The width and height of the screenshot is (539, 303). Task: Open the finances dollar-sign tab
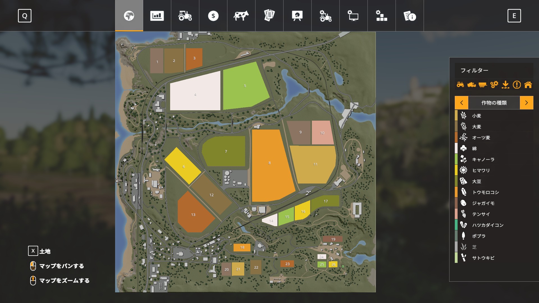pyautogui.click(x=213, y=16)
